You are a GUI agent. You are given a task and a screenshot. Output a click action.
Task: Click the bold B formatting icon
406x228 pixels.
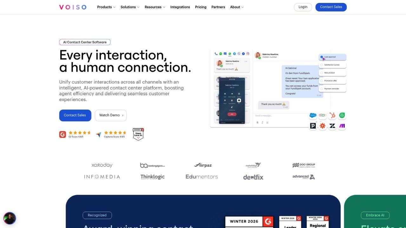(x=258, y=122)
